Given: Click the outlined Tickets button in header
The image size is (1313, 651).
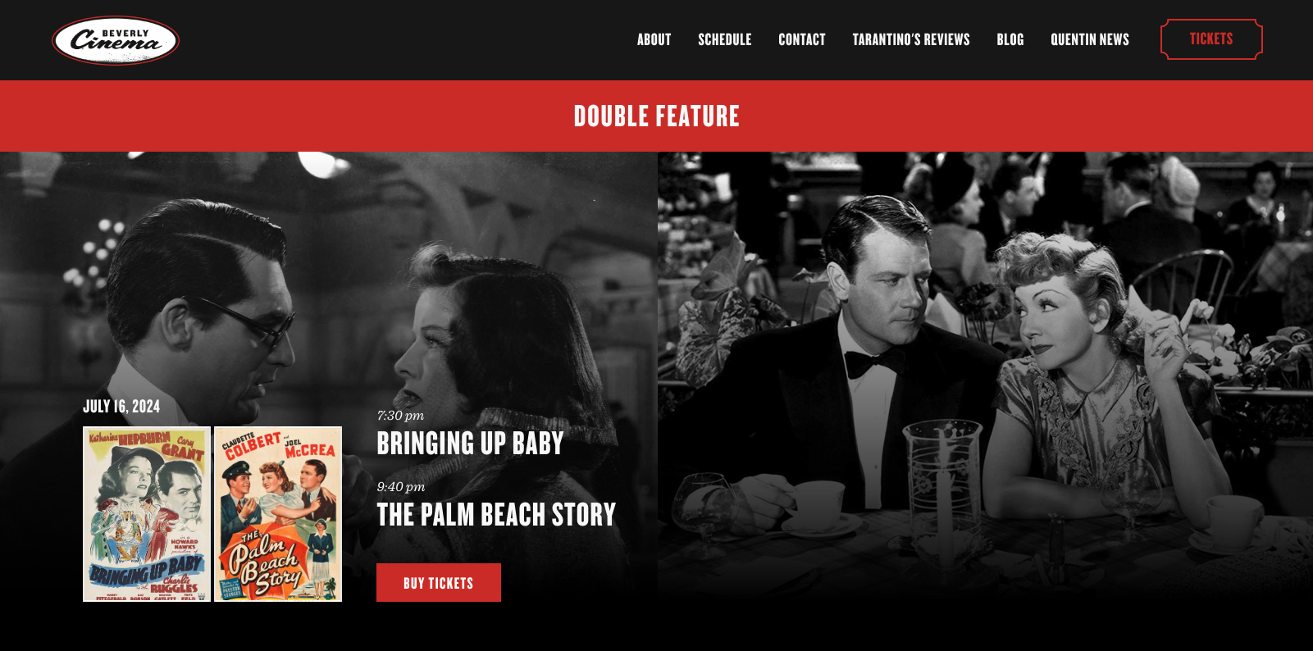Looking at the screenshot, I should (x=1211, y=39).
